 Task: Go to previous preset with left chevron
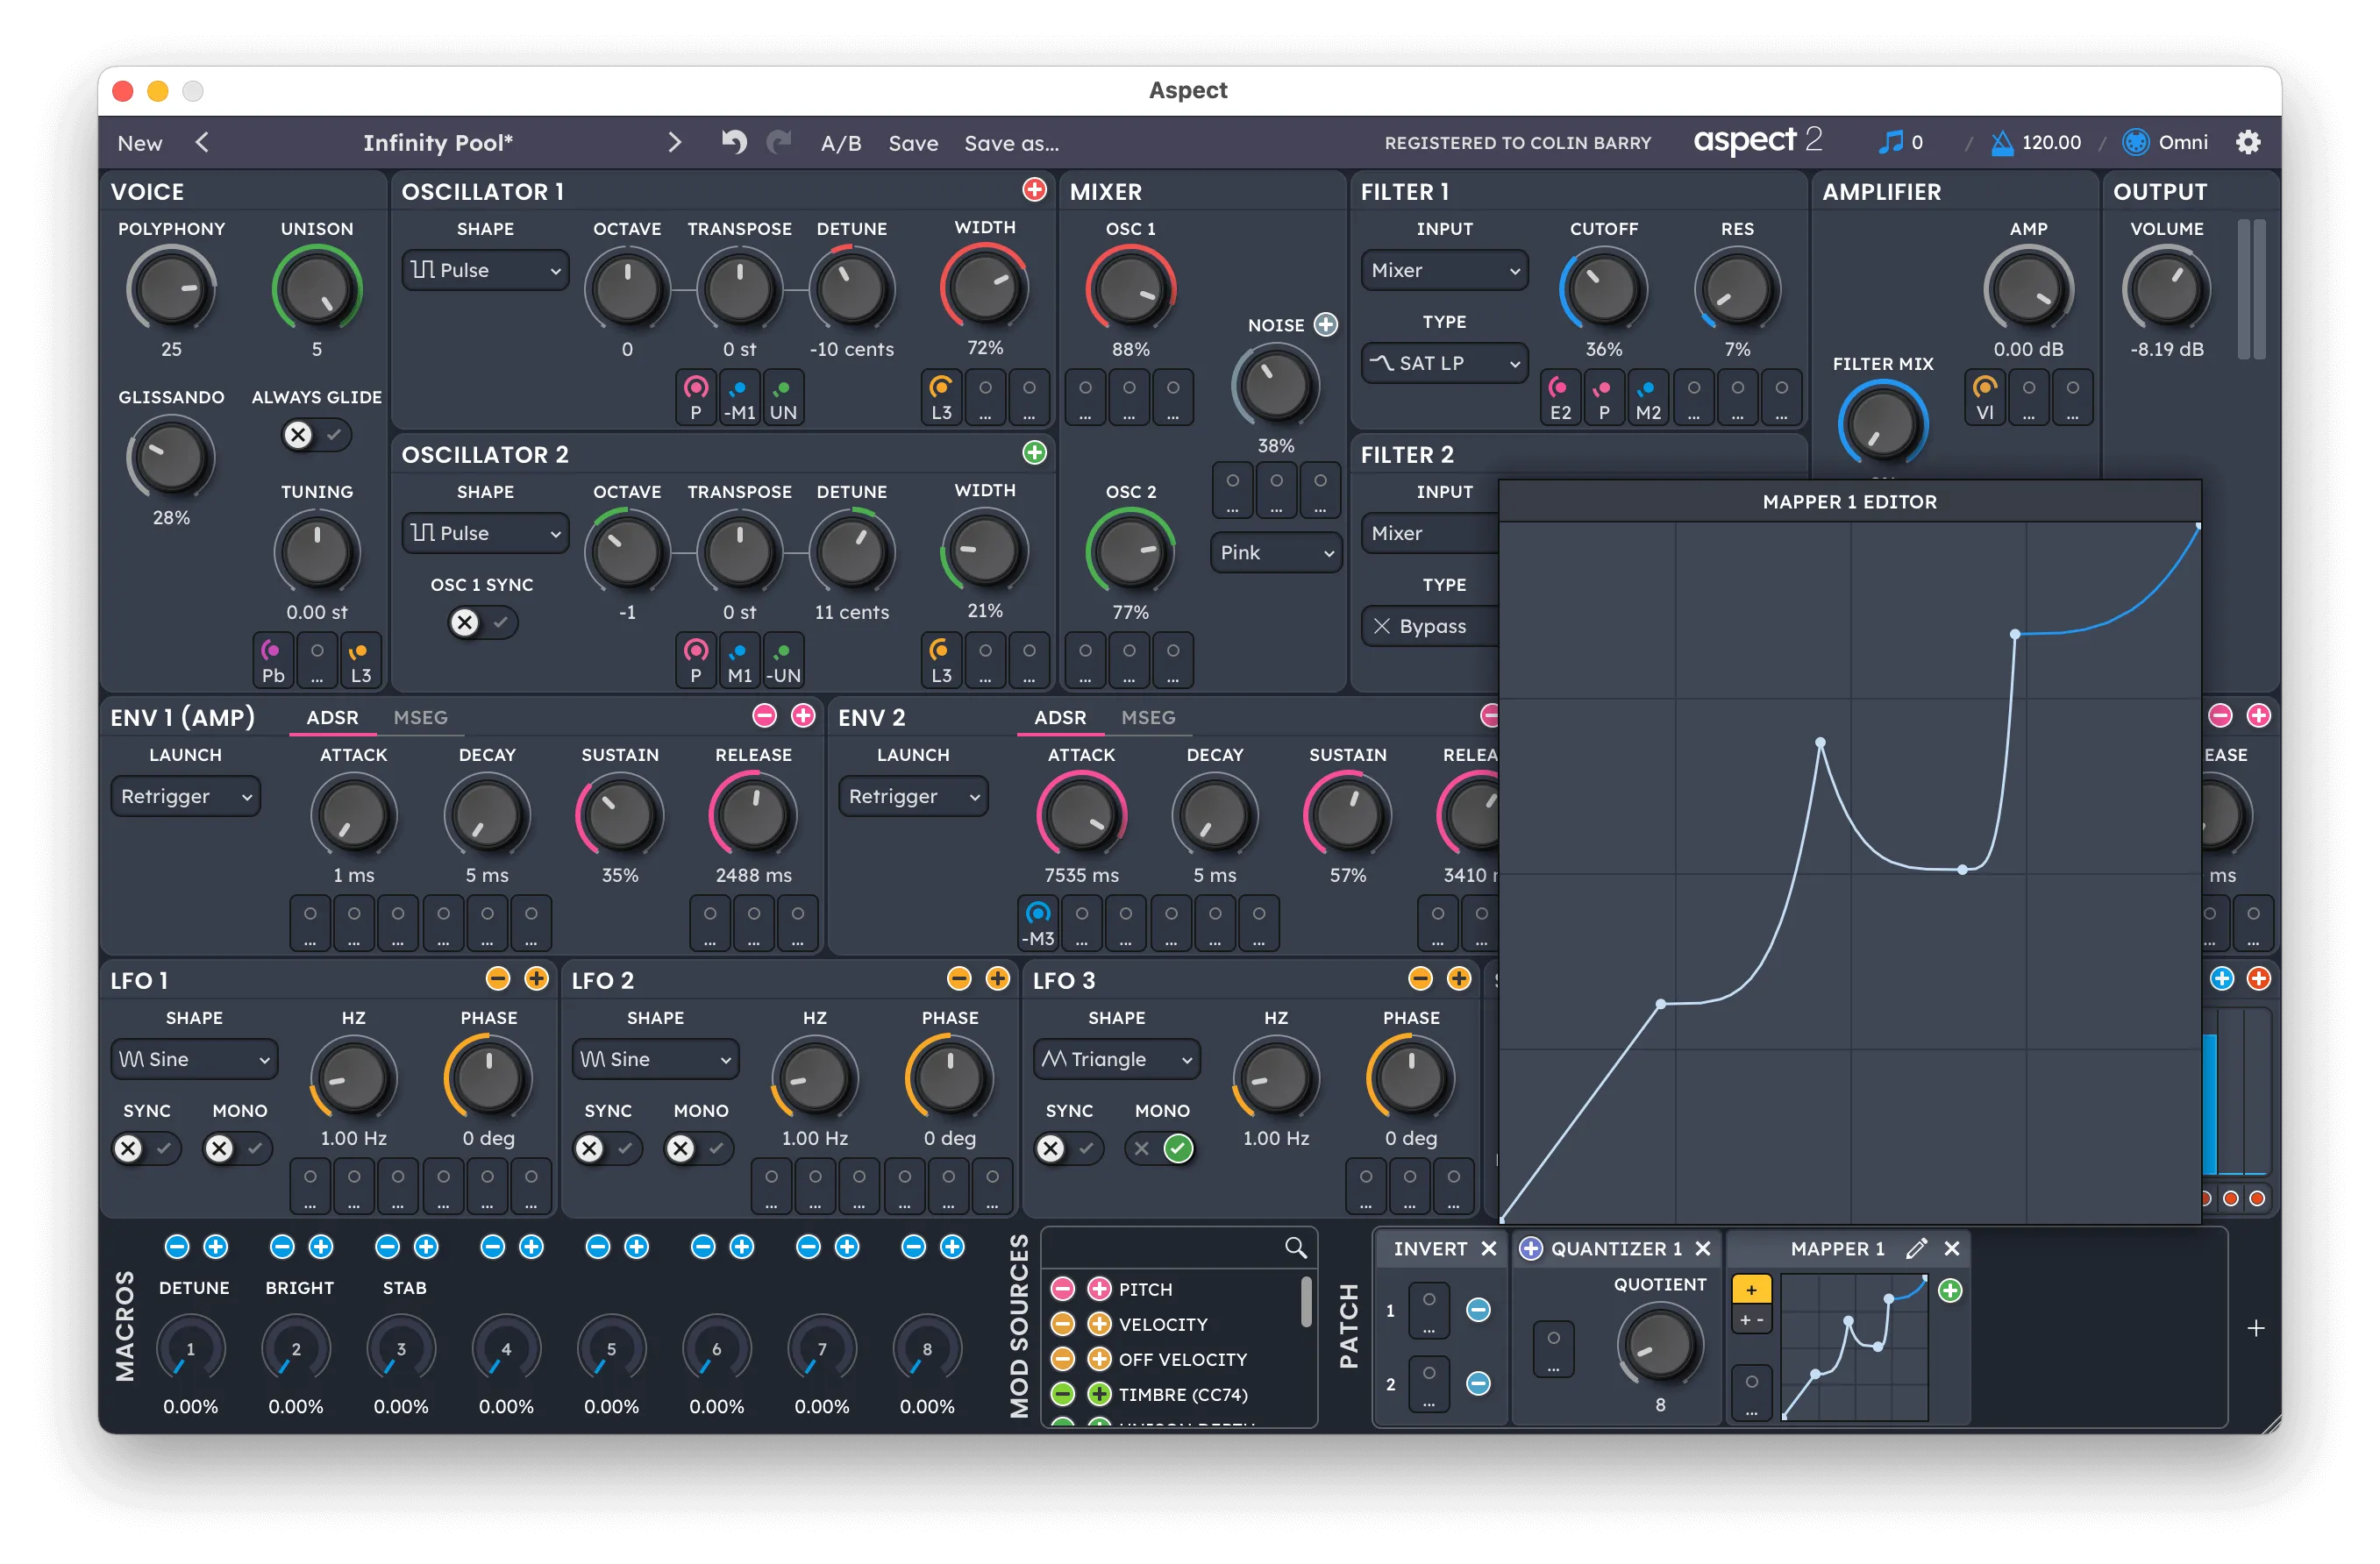[202, 142]
